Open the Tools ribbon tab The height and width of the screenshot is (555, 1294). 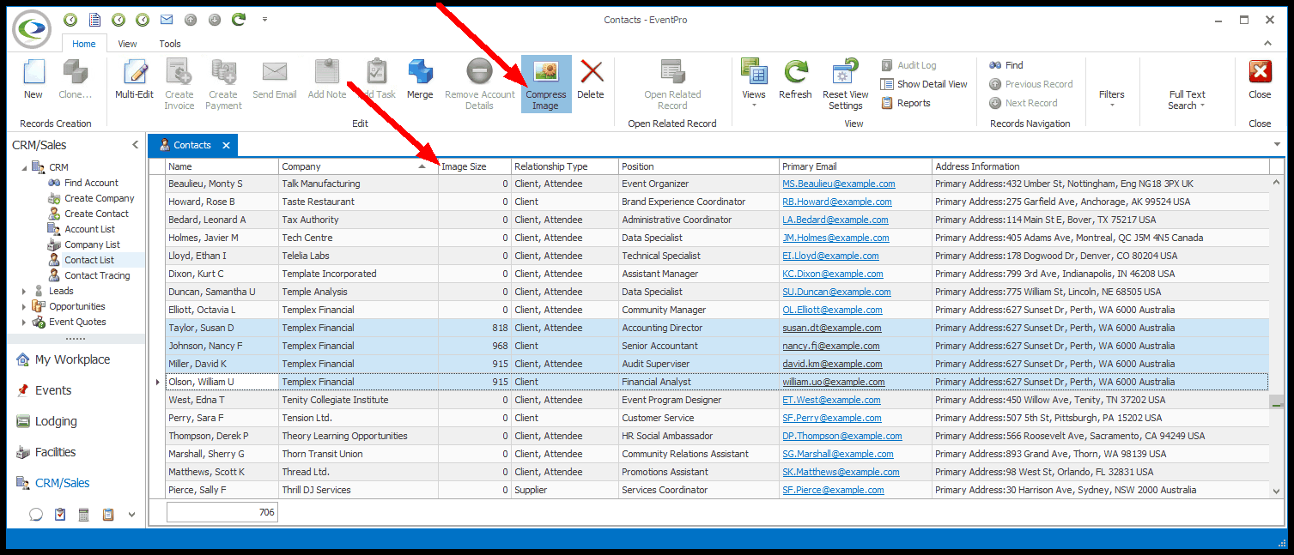coord(170,44)
